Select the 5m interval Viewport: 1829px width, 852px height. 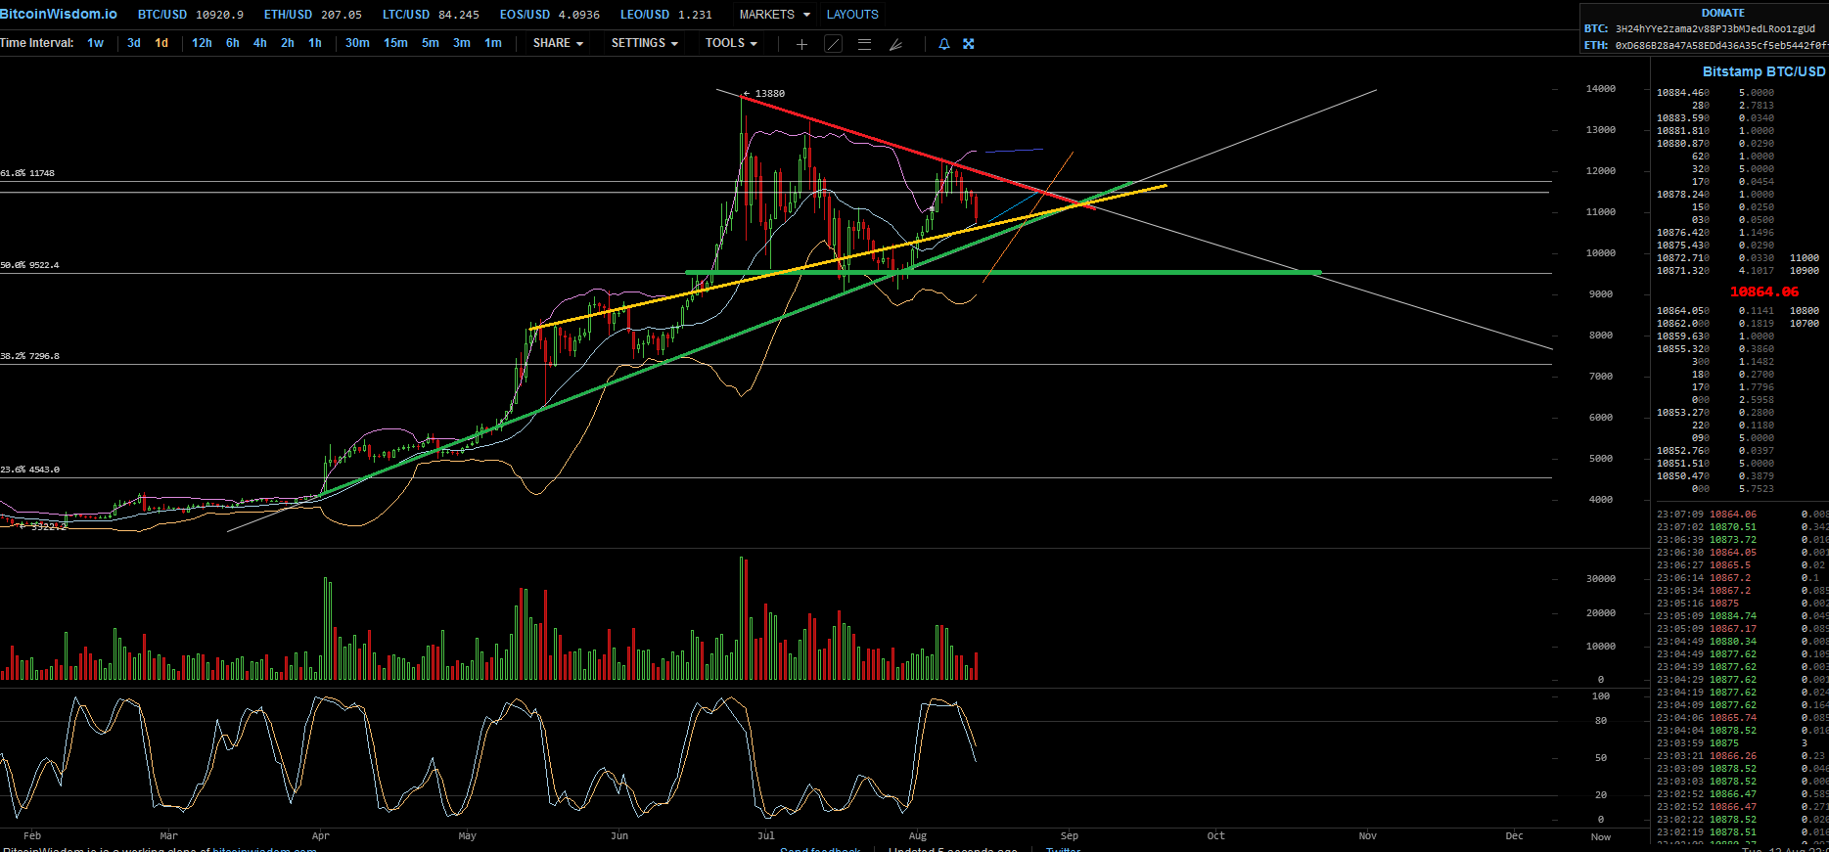[431, 43]
